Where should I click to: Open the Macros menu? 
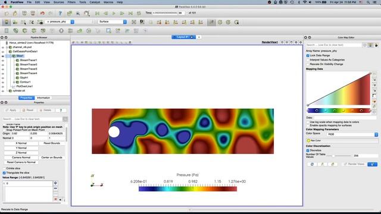coord(108,2)
